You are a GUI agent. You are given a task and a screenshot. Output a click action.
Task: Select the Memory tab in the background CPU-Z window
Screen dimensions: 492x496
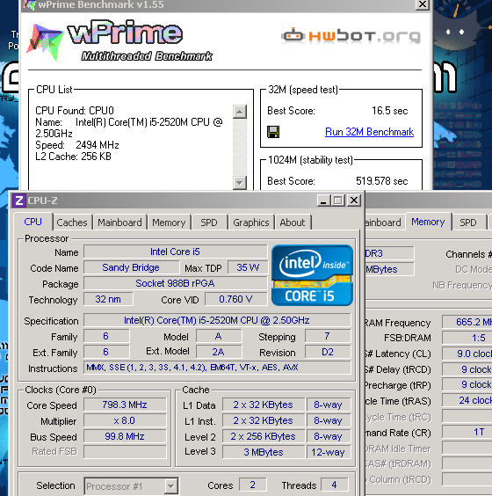click(428, 222)
